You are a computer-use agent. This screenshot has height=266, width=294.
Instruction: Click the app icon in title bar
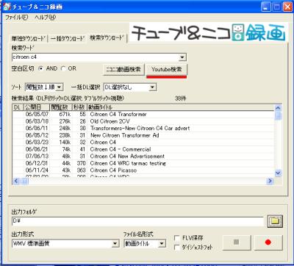point(7,7)
